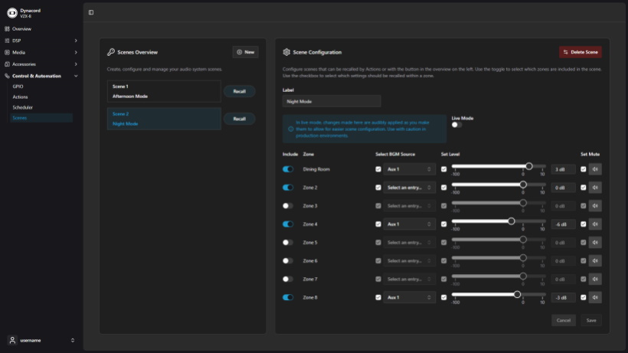Uncheck Zone 8 Set Mute checkbox

[x=583, y=297]
